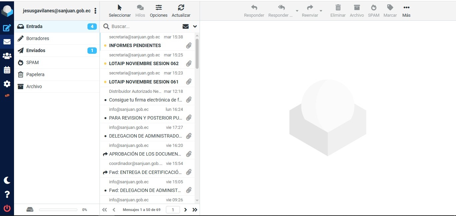Click the message list vertical scrollbar
The height and width of the screenshot is (216, 456).
pos(197,53)
